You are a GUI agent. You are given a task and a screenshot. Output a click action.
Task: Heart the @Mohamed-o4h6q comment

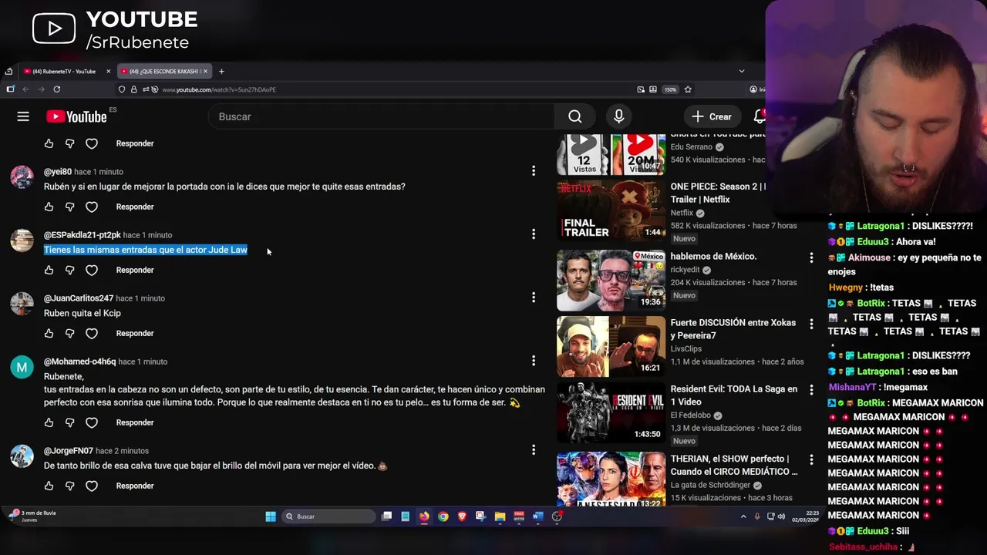click(92, 422)
